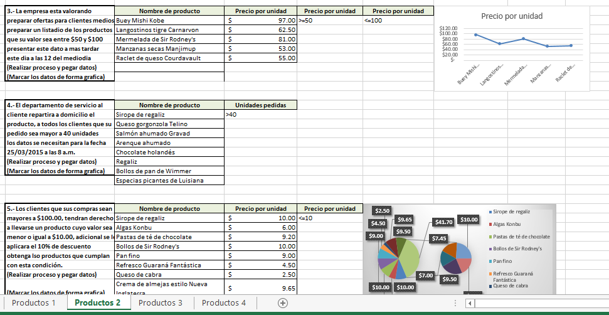This screenshot has height=315, width=609.
Task: Select cell 'Chocolate holandés'
Action: (169, 152)
